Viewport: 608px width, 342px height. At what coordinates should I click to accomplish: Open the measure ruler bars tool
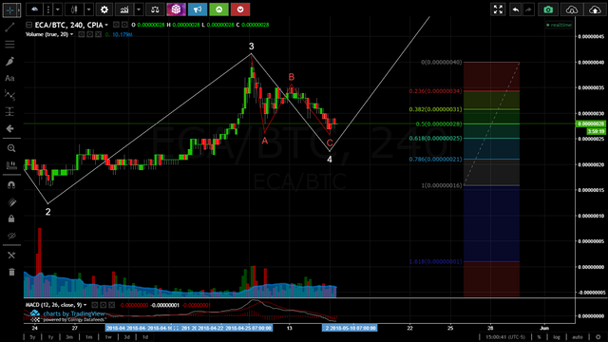click(x=11, y=165)
